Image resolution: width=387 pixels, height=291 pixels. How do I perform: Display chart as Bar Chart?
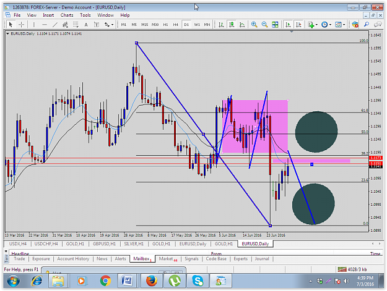(221, 24)
